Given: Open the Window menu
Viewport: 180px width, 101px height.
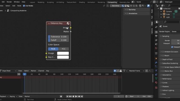Looking at the screenshot, I should tap(17, 2).
